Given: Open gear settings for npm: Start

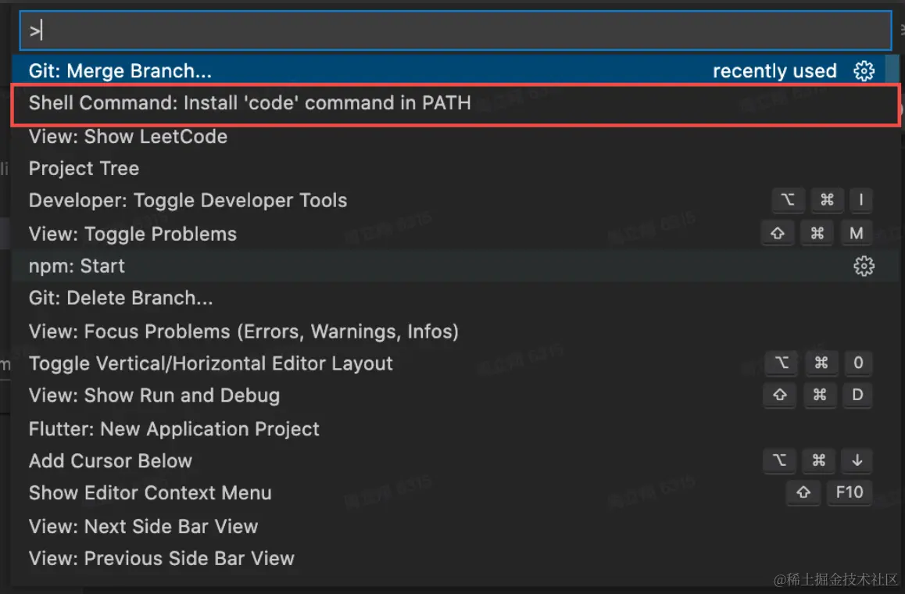Looking at the screenshot, I should tap(864, 266).
